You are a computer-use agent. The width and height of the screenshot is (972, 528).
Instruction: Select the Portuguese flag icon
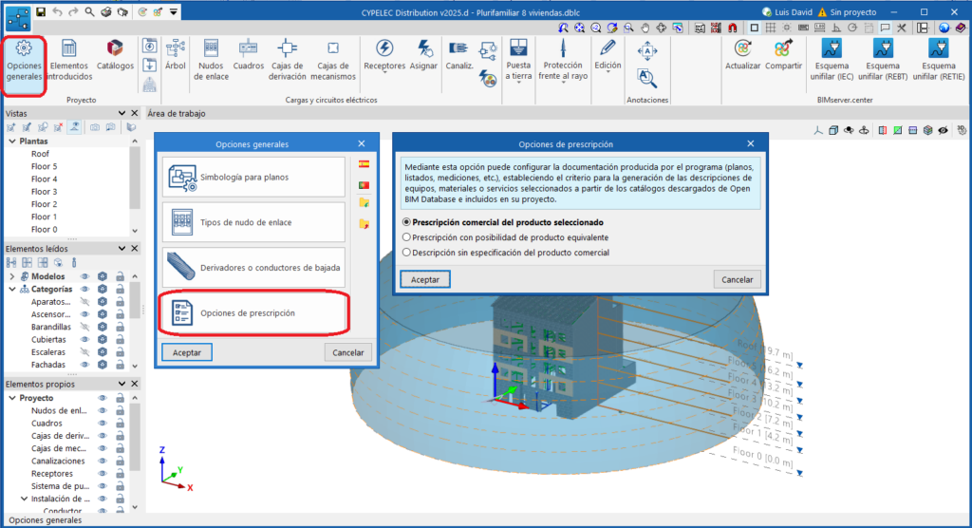[364, 185]
